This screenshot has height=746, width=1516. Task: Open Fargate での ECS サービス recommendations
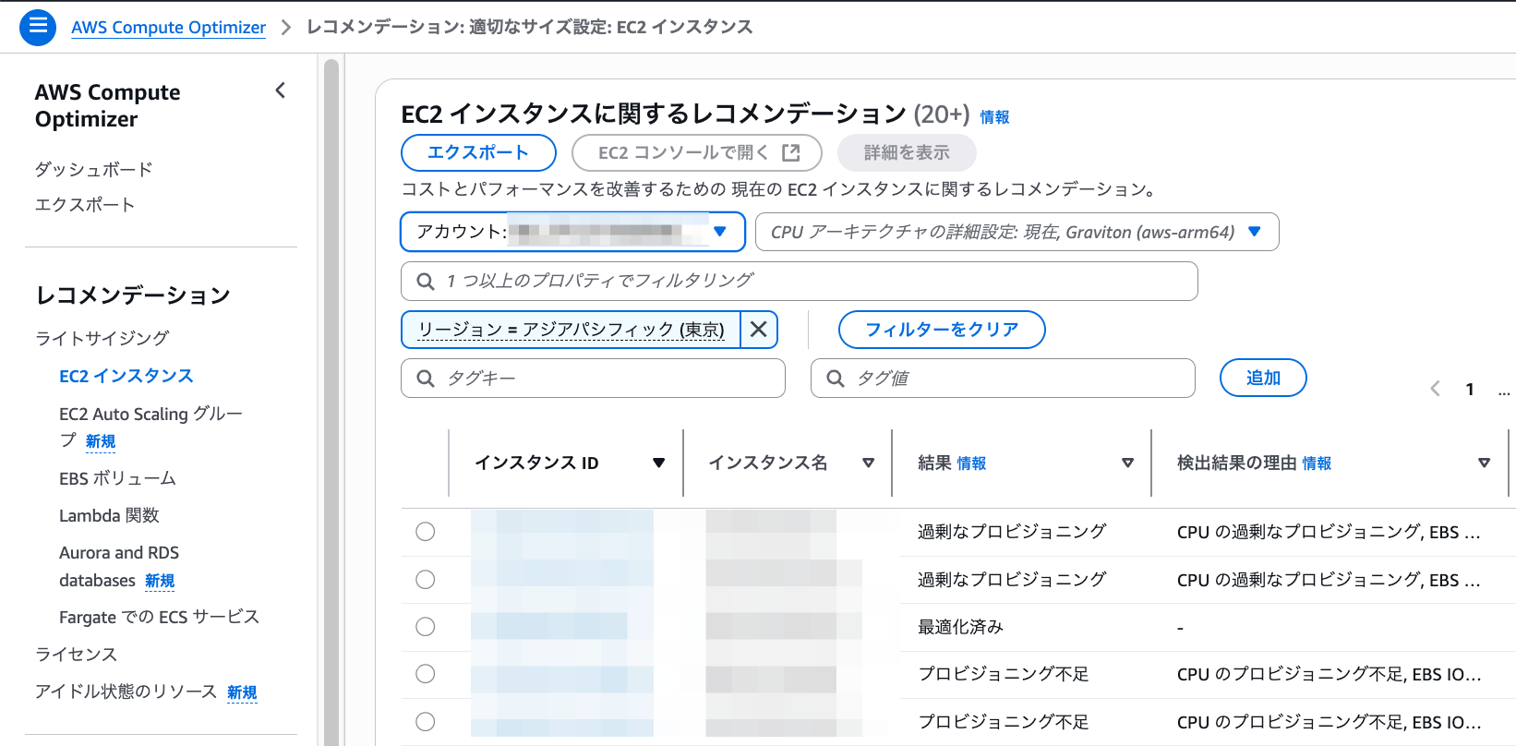click(x=159, y=617)
